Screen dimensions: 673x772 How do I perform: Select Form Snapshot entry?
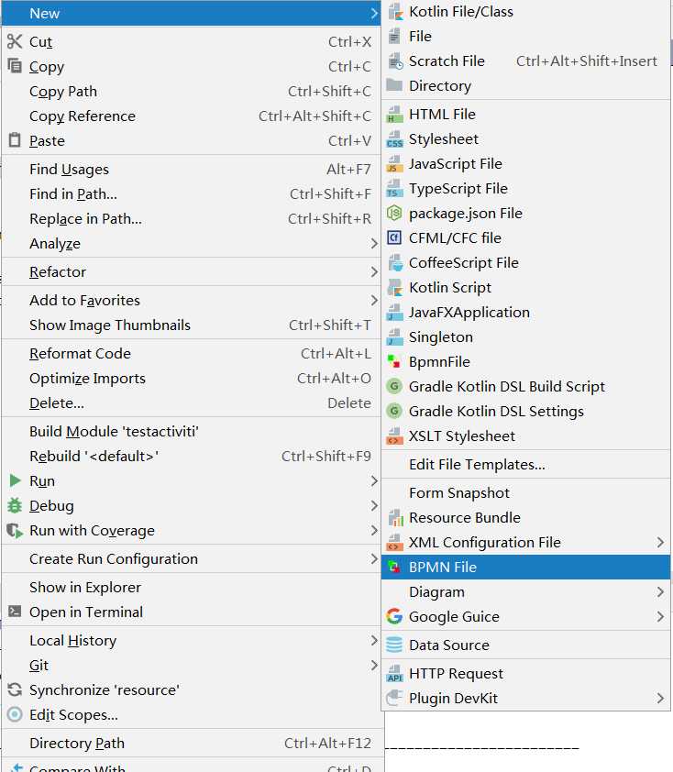[525, 493]
